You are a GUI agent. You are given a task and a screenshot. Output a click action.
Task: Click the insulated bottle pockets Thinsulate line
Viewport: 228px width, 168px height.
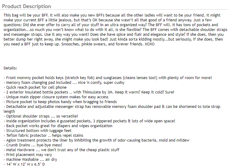pyautogui.click(x=89, y=92)
